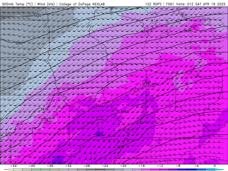Click the 5700 label just above the 5730 label

[x=92, y=99]
